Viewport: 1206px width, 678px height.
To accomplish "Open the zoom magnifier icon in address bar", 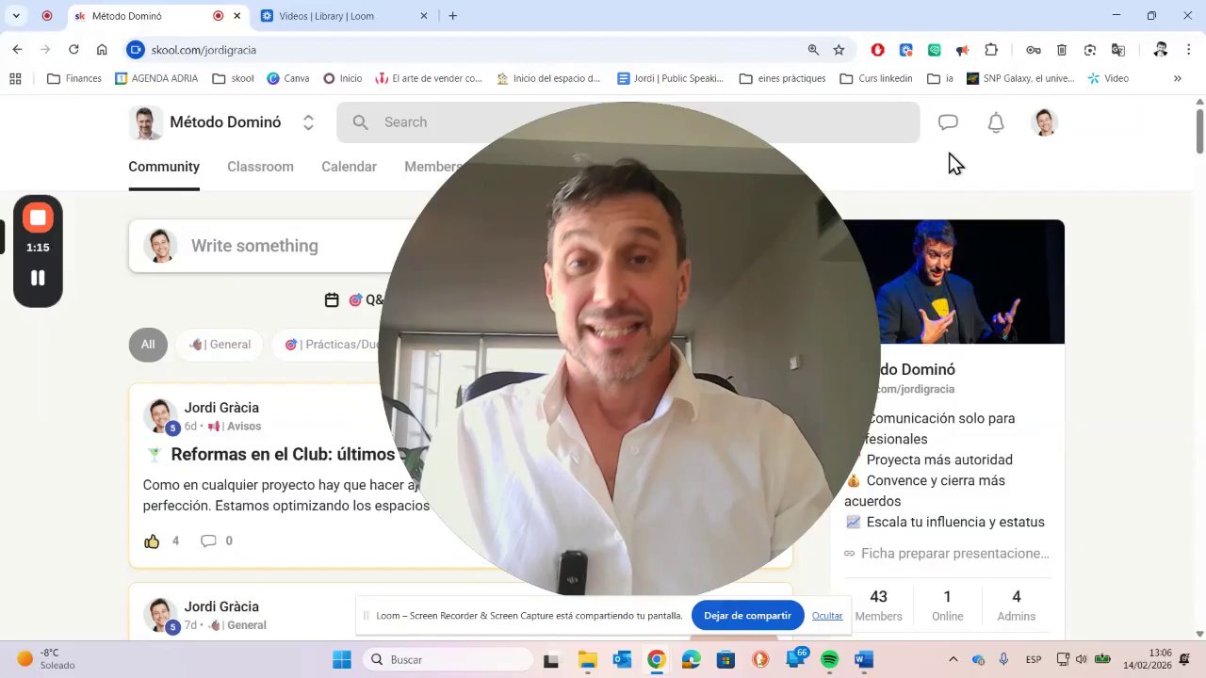I will (x=813, y=50).
